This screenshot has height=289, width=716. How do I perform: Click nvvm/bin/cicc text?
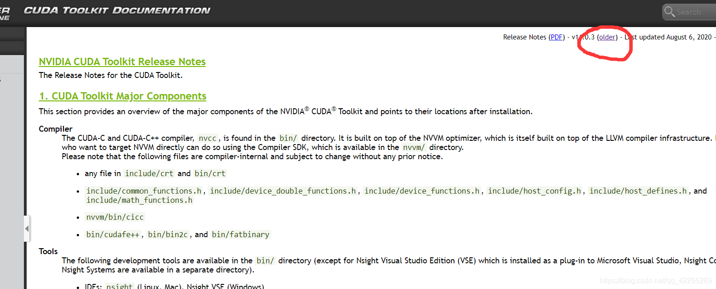point(115,217)
